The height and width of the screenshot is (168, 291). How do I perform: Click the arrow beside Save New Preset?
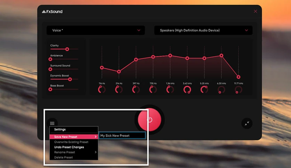(96, 137)
